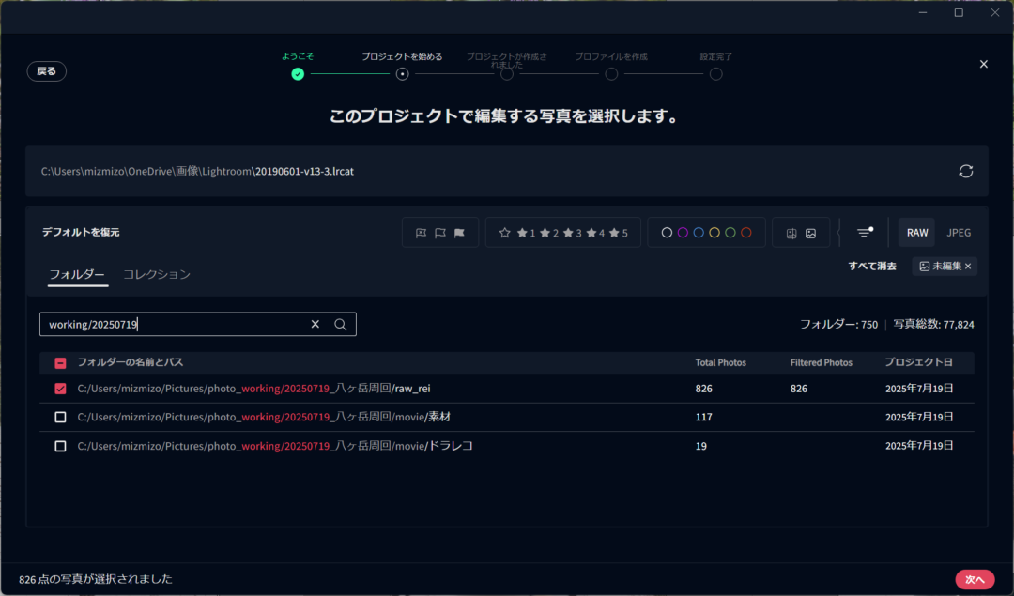Uncheck the raw_rei folder checkbox
This screenshot has width=1014, height=596.
click(x=60, y=389)
